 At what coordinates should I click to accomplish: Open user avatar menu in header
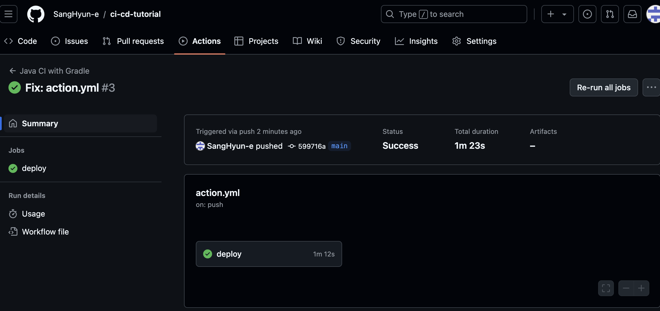click(x=654, y=14)
